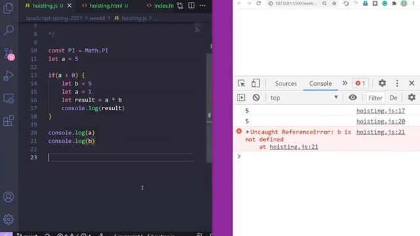Expand the Uncaught ReferenceError disclosure triangle
This screenshot has height=236, width=420.
pos(247,132)
